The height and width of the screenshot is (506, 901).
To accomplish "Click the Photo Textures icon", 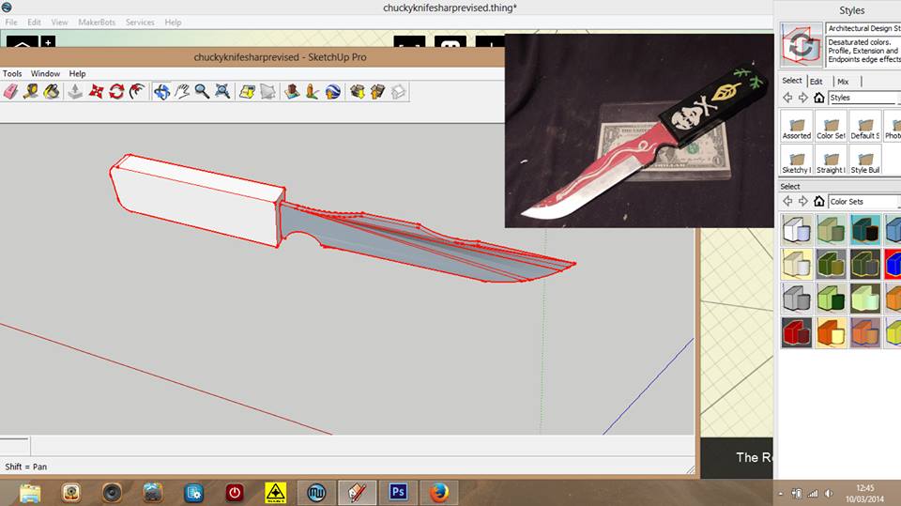I will click(x=312, y=91).
